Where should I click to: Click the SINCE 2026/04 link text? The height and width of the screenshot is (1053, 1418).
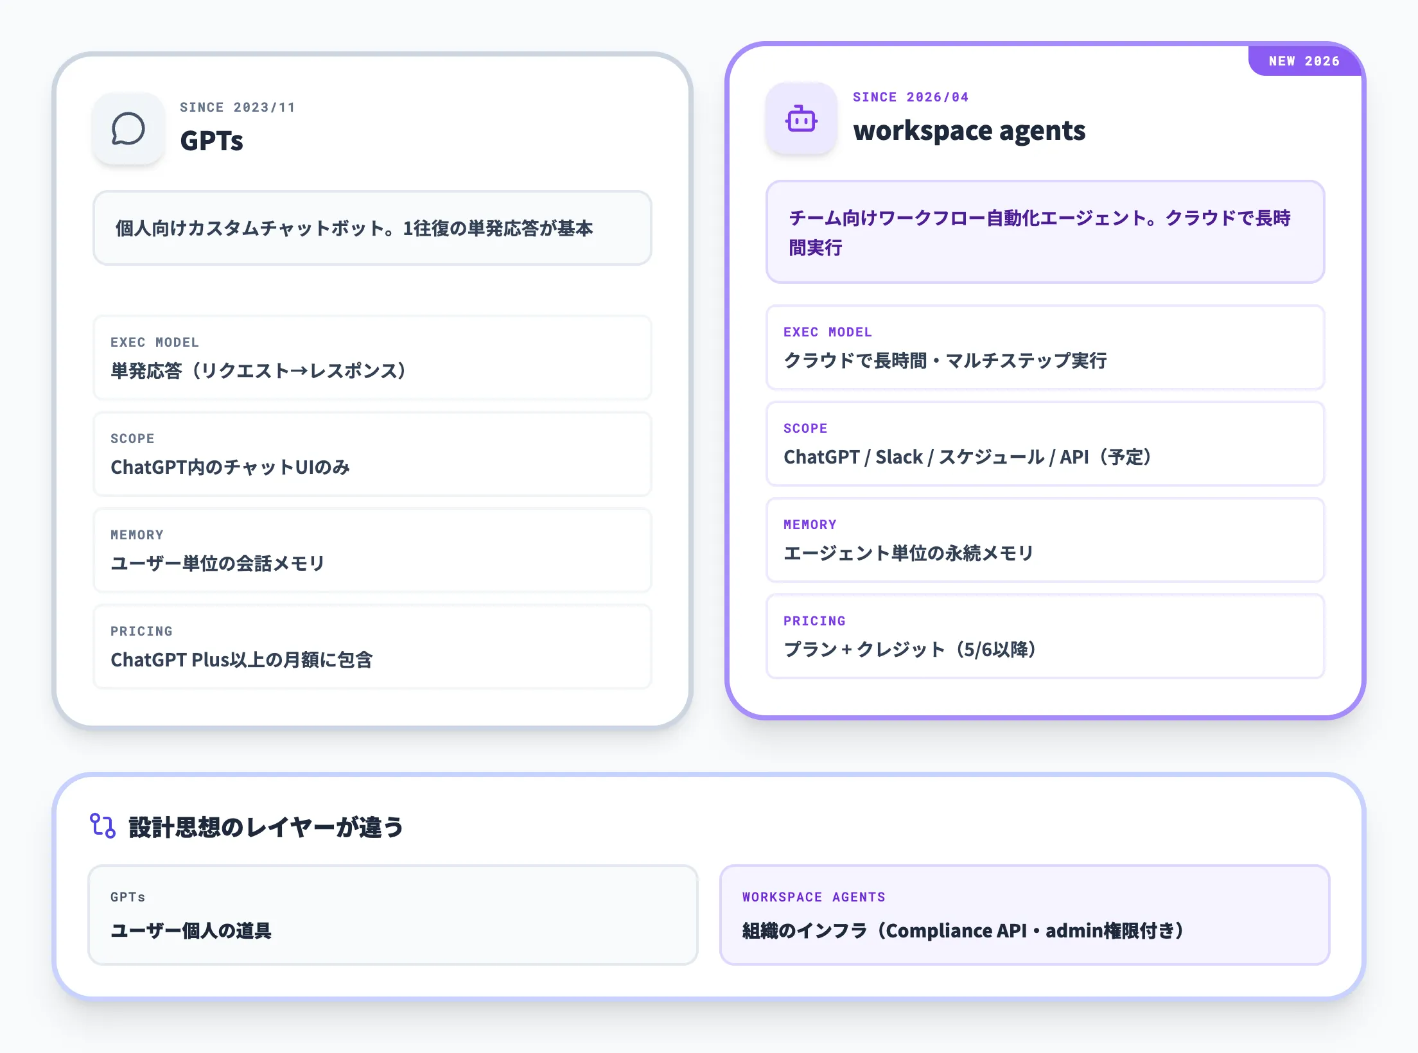[x=911, y=97]
